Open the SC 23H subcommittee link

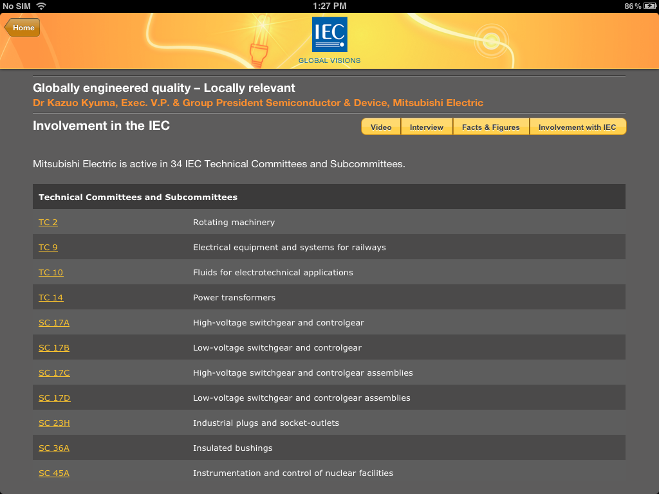click(54, 423)
